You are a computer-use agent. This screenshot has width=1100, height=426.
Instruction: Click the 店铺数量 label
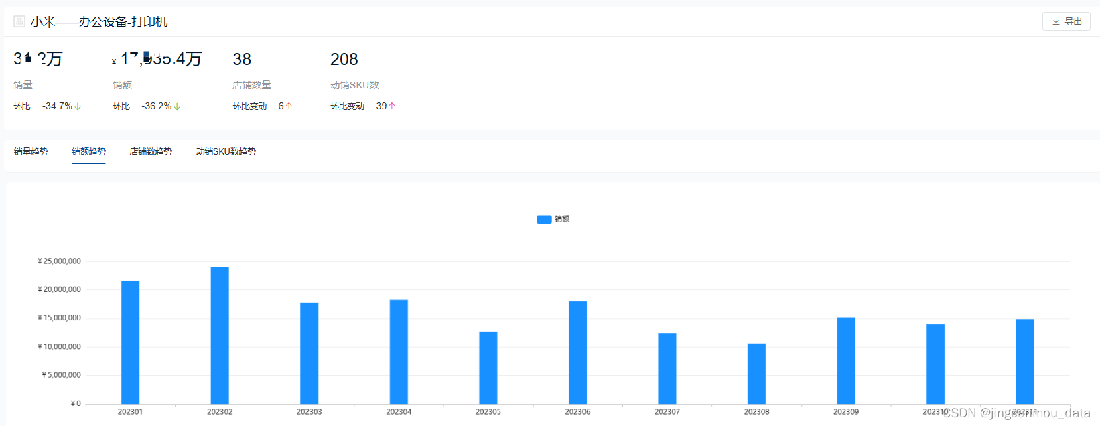(252, 85)
